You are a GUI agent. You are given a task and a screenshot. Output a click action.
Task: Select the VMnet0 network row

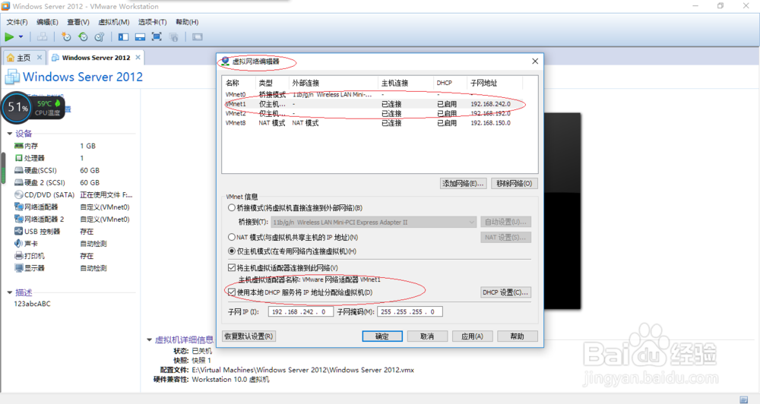(x=379, y=94)
